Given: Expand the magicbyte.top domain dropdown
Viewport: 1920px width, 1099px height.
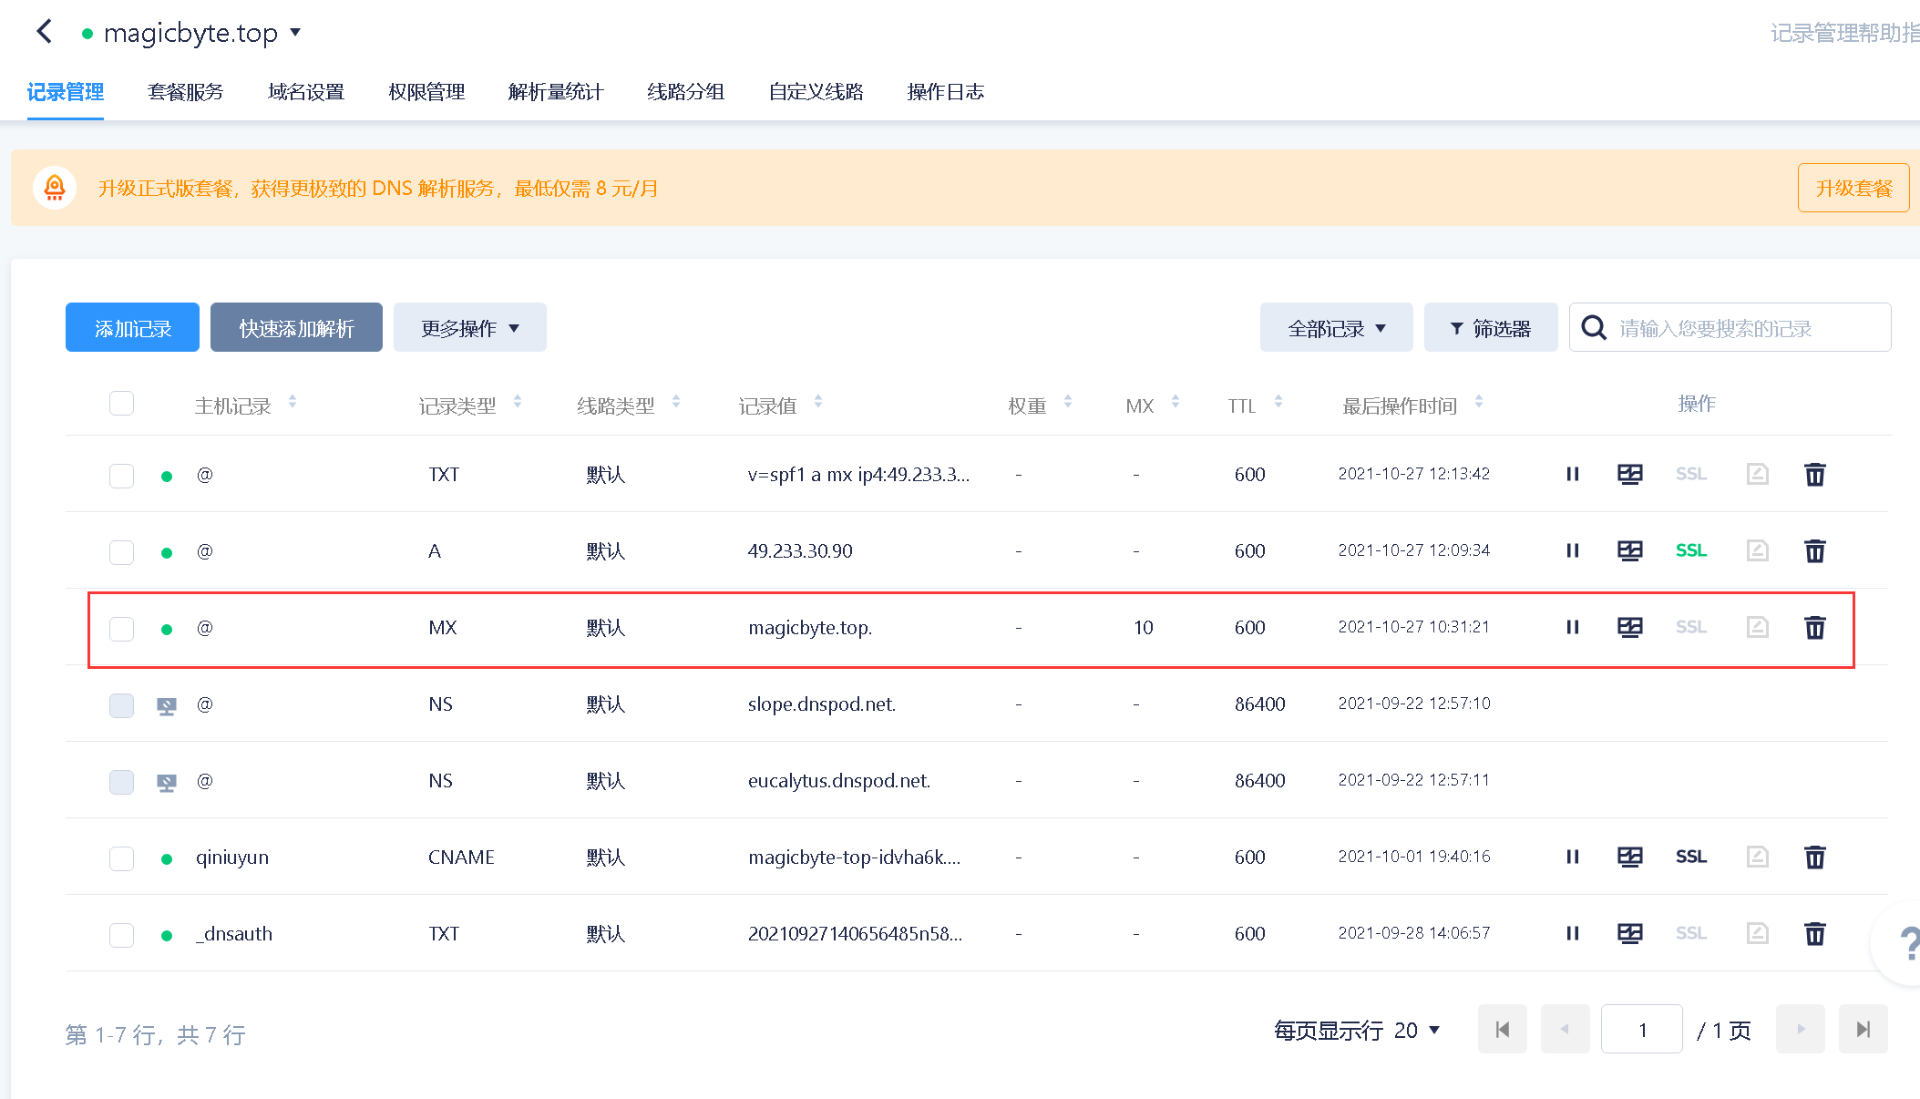Looking at the screenshot, I should 295,32.
